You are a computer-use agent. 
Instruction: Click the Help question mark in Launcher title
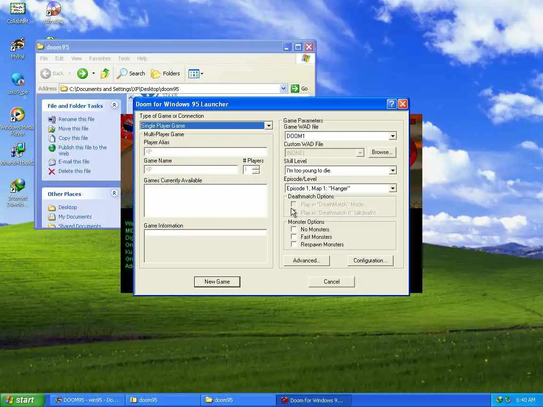391,104
